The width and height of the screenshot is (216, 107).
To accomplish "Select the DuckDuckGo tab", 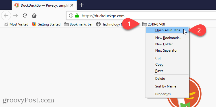I will (x=45, y=5).
